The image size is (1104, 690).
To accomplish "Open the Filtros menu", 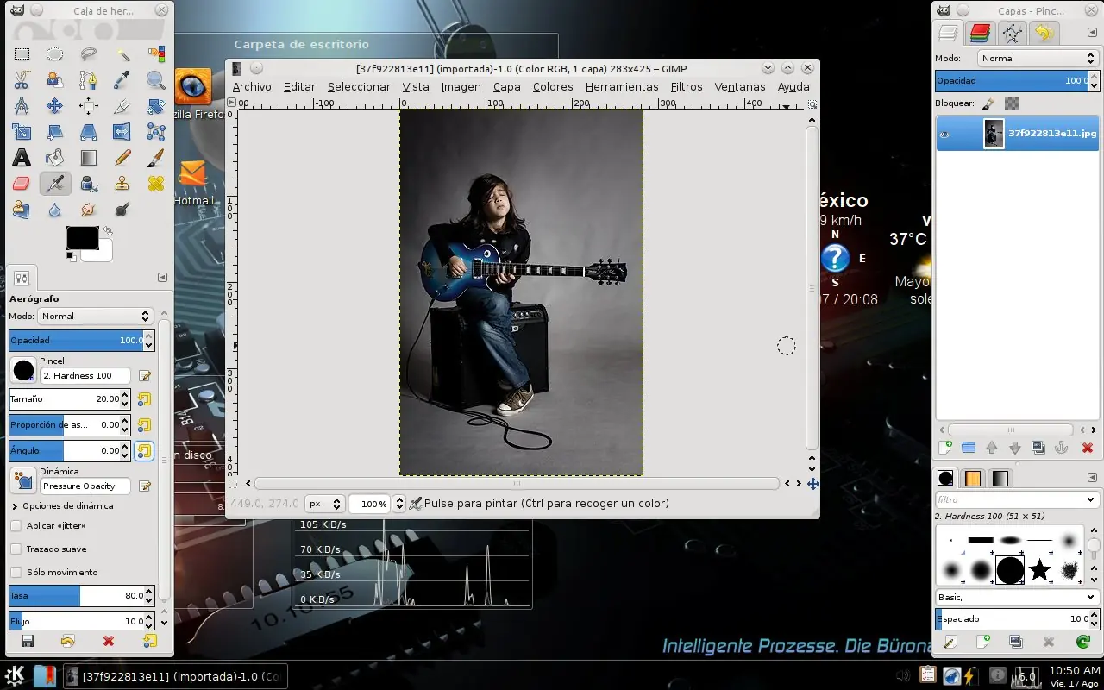I will click(687, 87).
